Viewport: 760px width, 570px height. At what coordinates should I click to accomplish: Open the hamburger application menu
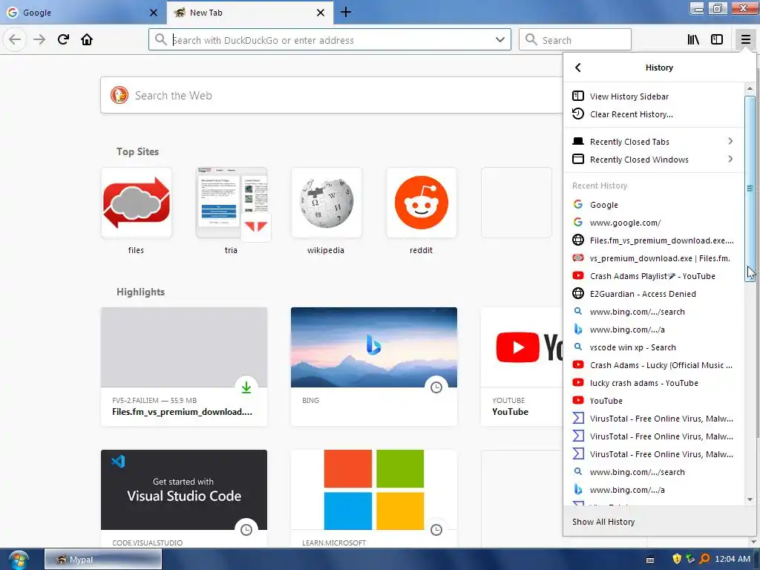(x=745, y=39)
